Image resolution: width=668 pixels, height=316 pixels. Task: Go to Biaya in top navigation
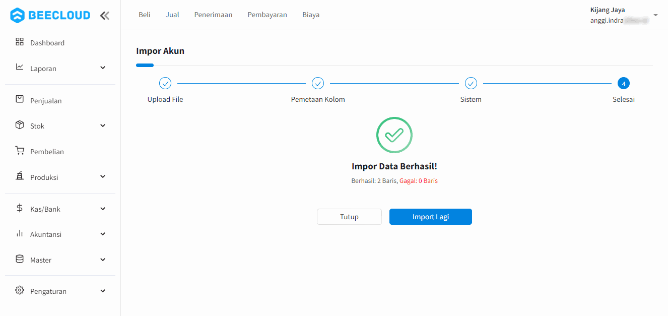(311, 15)
